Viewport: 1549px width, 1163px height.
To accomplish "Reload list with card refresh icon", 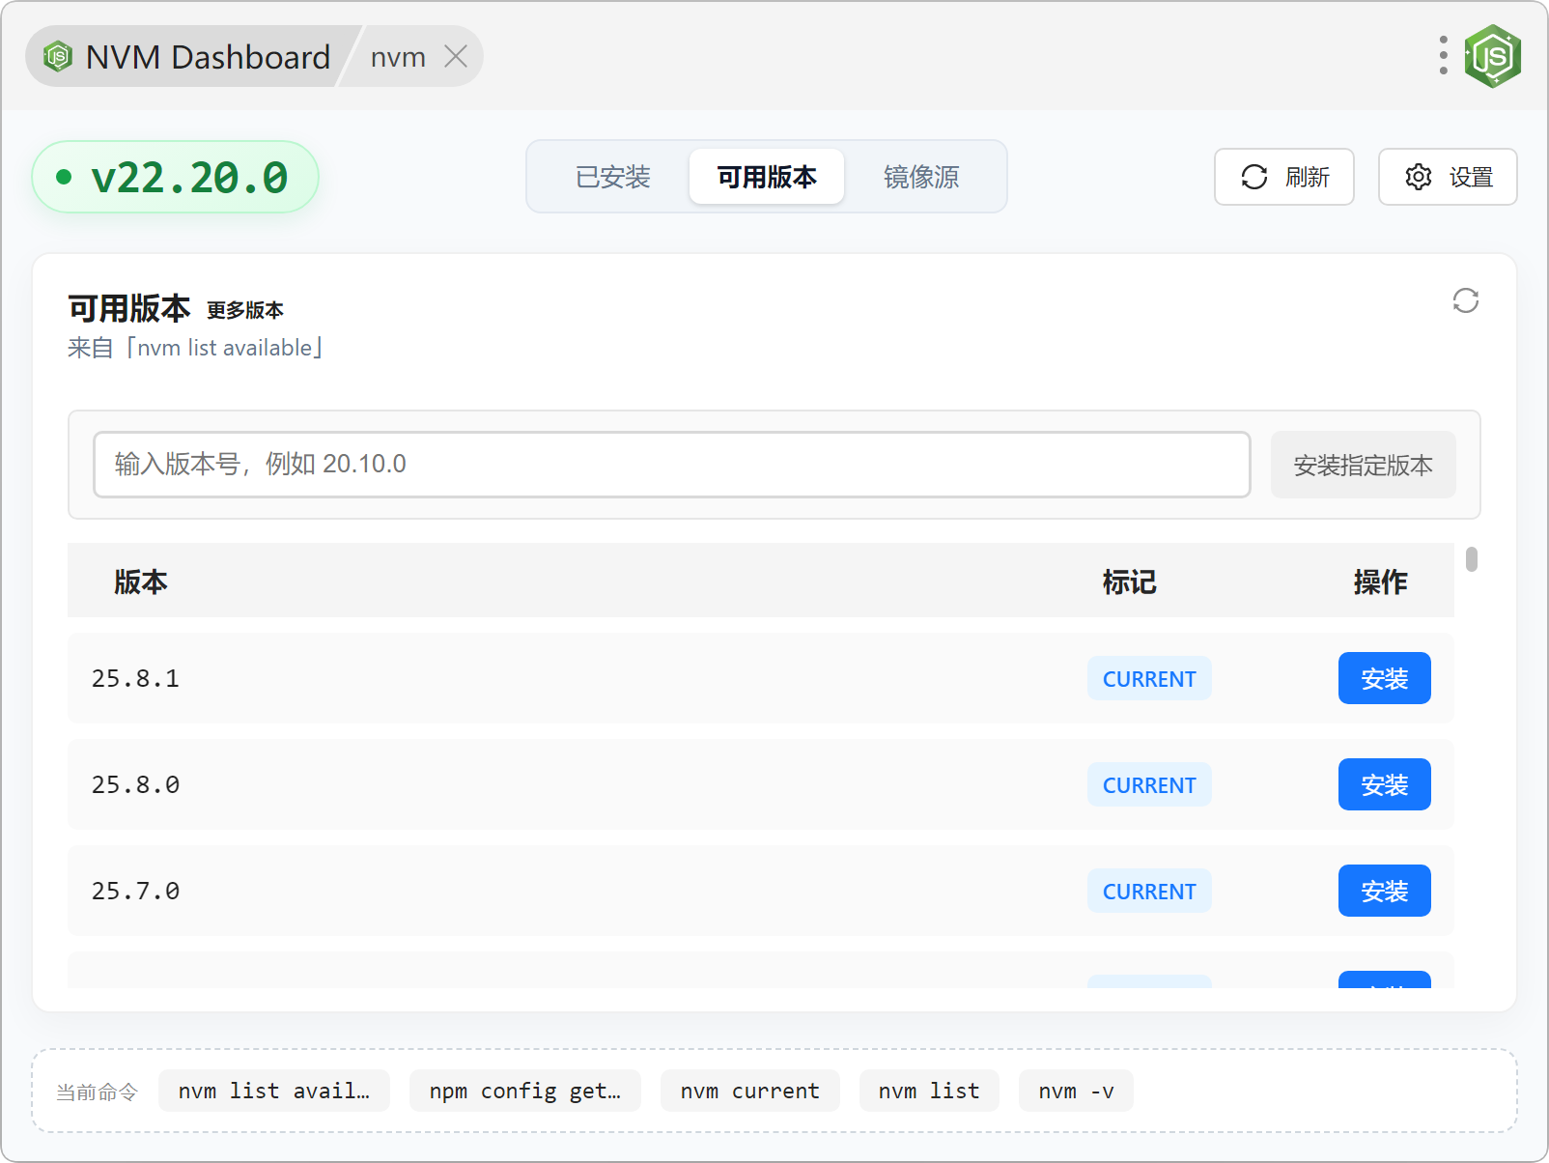I will (1465, 300).
